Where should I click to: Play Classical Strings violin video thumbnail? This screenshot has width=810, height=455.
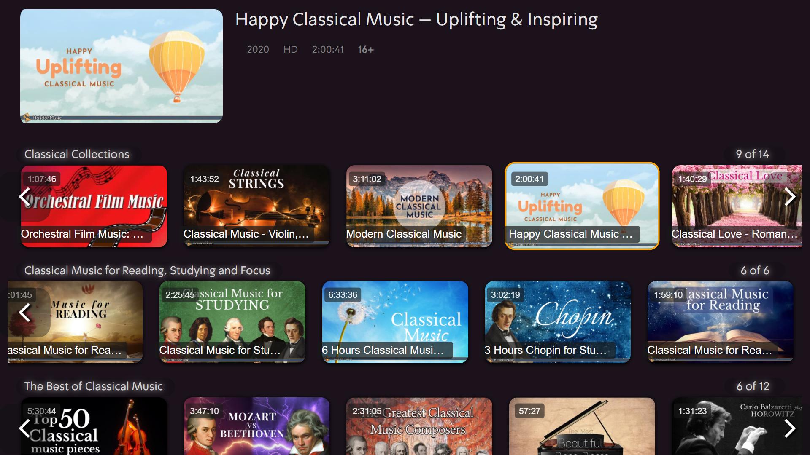pyautogui.click(x=256, y=206)
